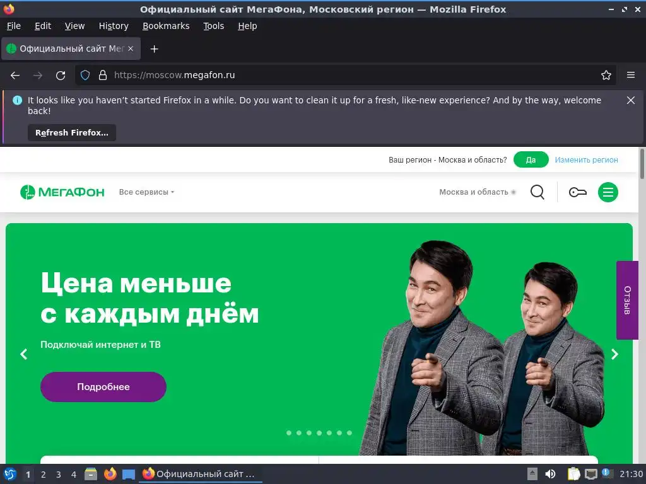Screen dimensions: 646x484
Task: Select fourth carousel dot
Action: pos(319,433)
